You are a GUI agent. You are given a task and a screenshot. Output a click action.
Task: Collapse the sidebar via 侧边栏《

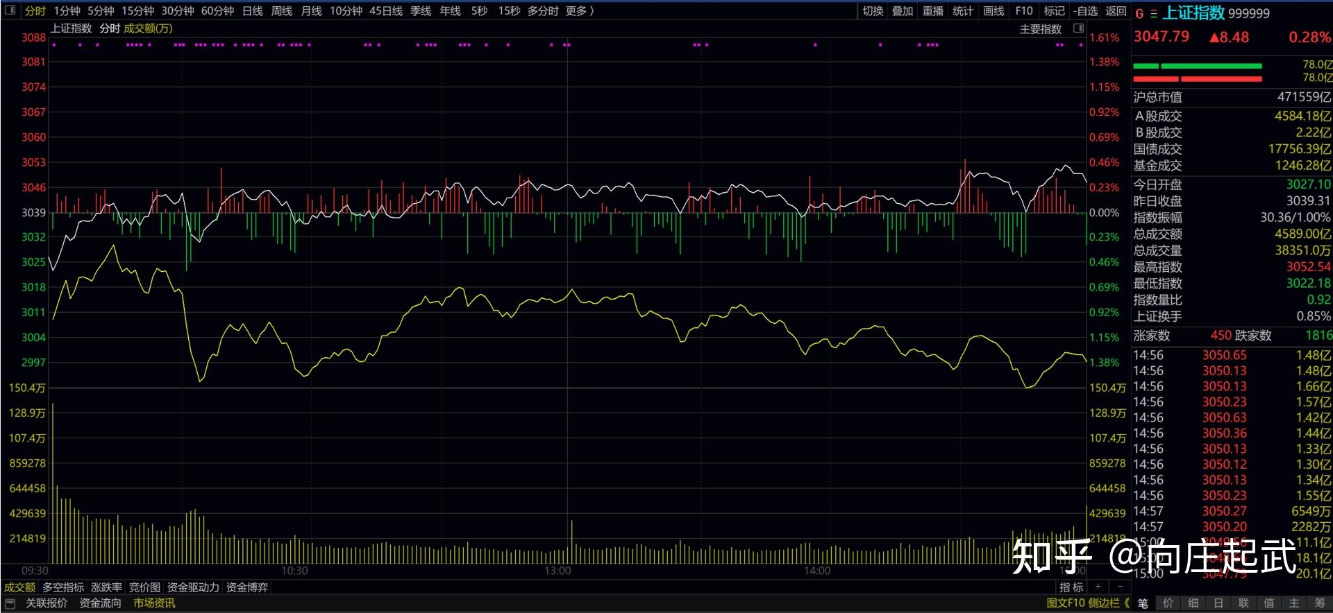(1109, 603)
